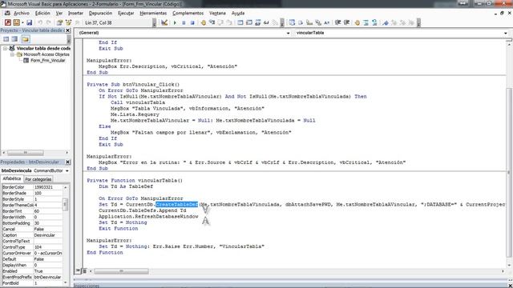513x288 pixels.
Task: Click the Indent icon
Action: pyautogui.click(x=338, y=22)
